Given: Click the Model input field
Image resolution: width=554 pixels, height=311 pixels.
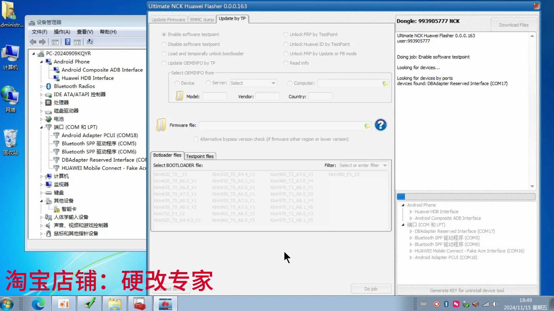Looking at the screenshot, I should click(214, 96).
